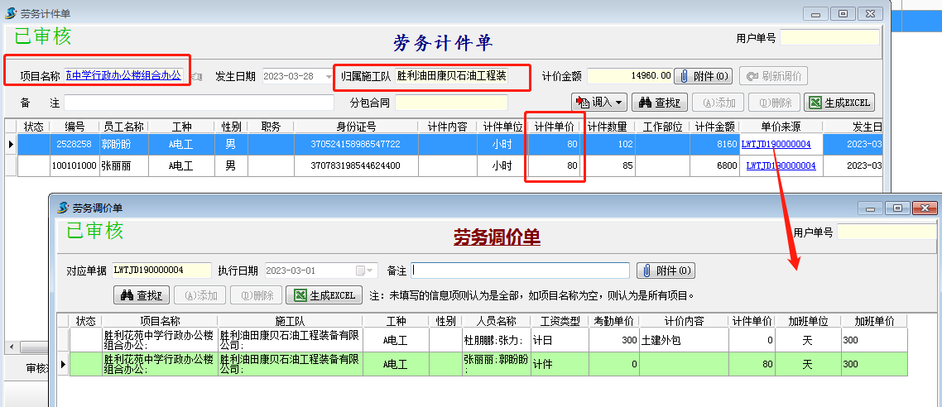This screenshot has width=942, height=407.
Task: Click the 分包合同 input field
Action: tap(451, 103)
